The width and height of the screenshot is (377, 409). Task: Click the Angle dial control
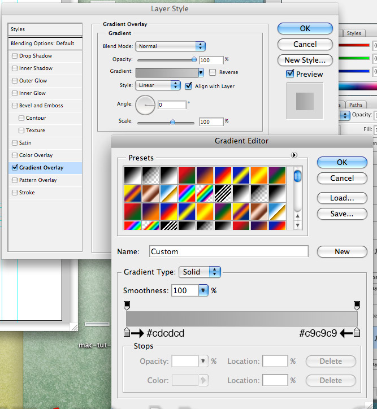(145, 105)
